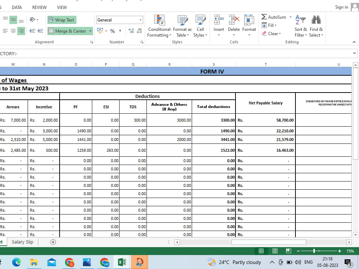
Task: Click vertical scroll down arrow
Action: 355,235
